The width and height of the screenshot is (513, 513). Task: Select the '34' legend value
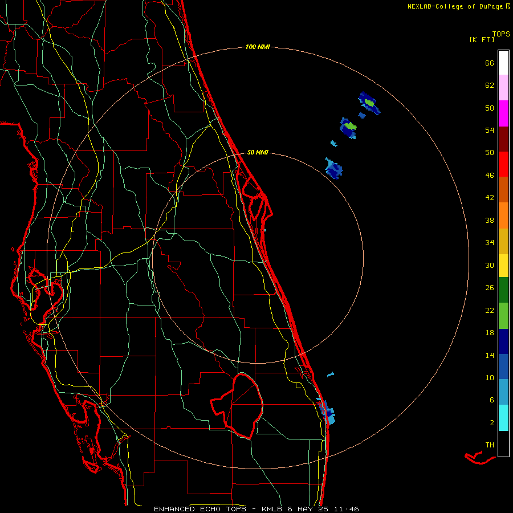click(490, 243)
